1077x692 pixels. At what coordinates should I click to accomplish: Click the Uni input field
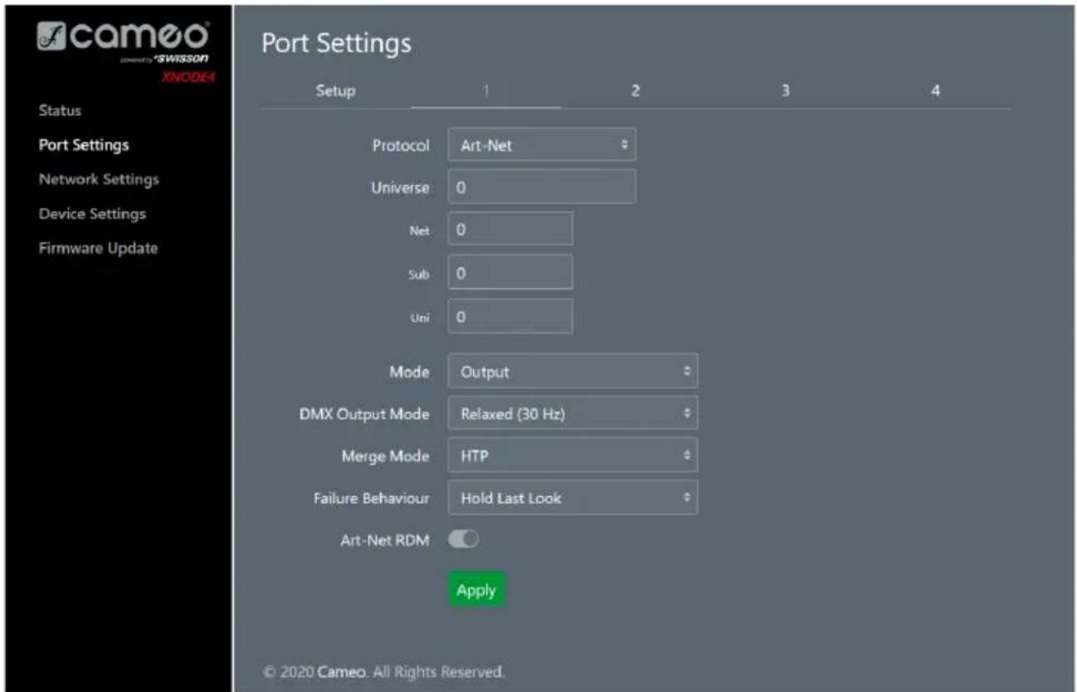[x=510, y=316]
